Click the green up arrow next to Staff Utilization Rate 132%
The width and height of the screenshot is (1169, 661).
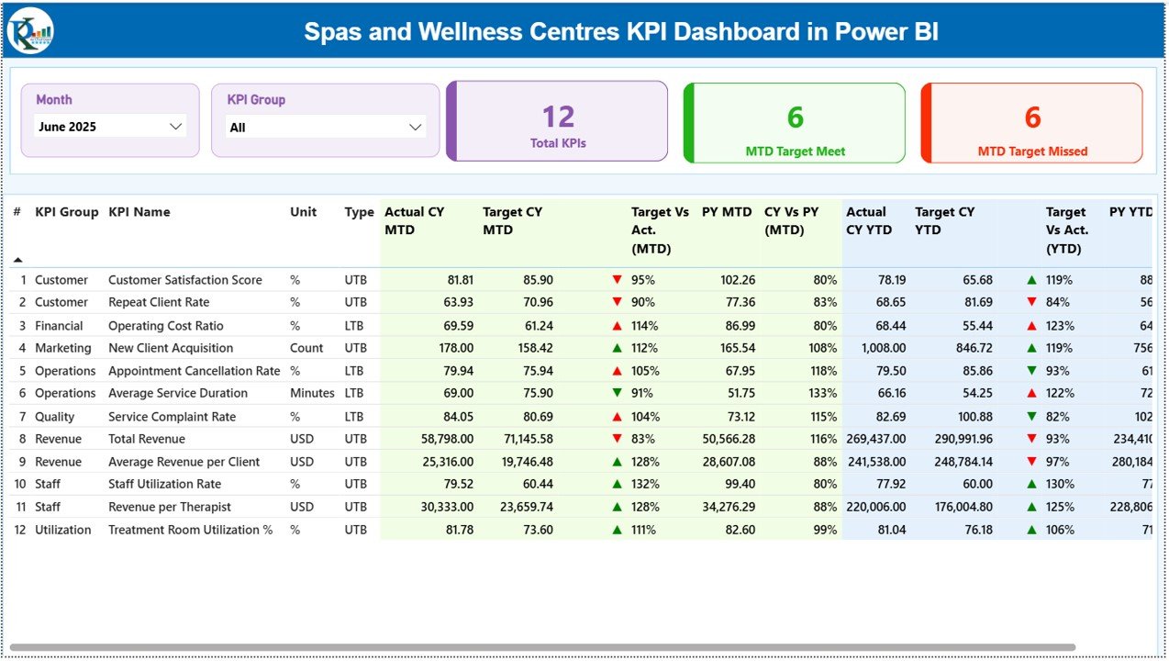tap(617, 484)
